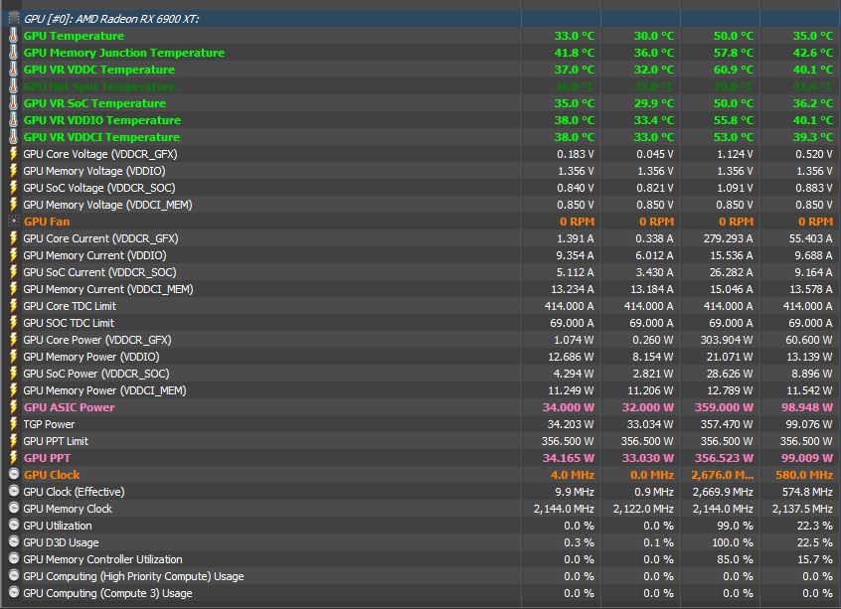Click the lightning icon for GPU Core Voltage (VDDCR_GFX)
841x609 pixels.
[x=14, y=154]
